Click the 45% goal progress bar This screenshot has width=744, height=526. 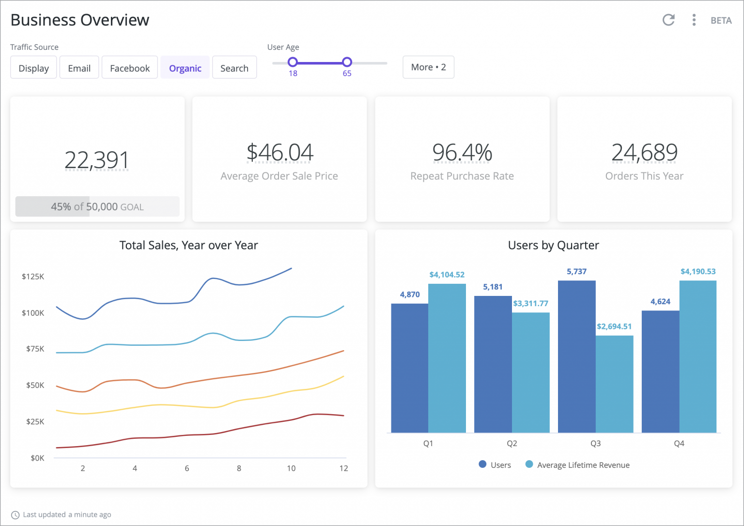[x=97, y=206]
